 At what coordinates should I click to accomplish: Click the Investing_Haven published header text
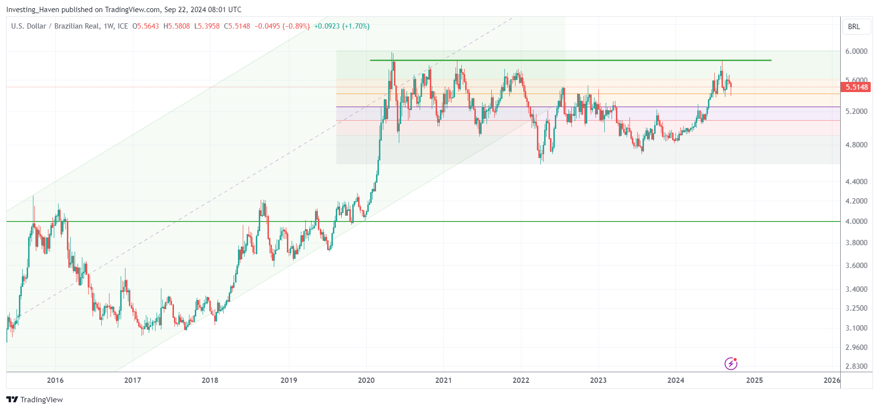124,9
